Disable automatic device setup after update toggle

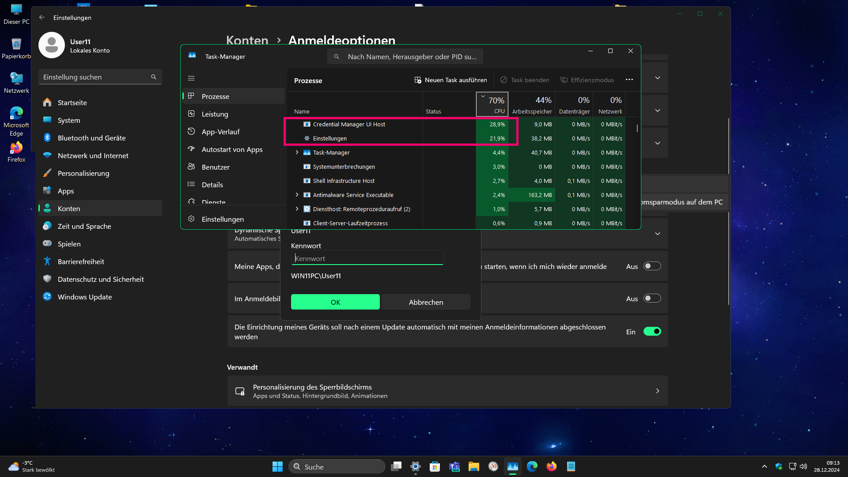click(652, 332)
